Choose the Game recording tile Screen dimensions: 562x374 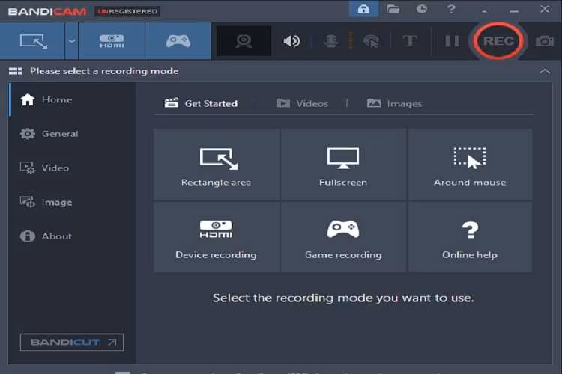click(343, 237)
